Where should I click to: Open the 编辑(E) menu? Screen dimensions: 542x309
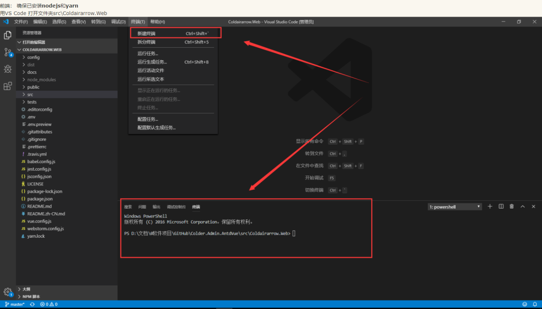click(40, 22)
